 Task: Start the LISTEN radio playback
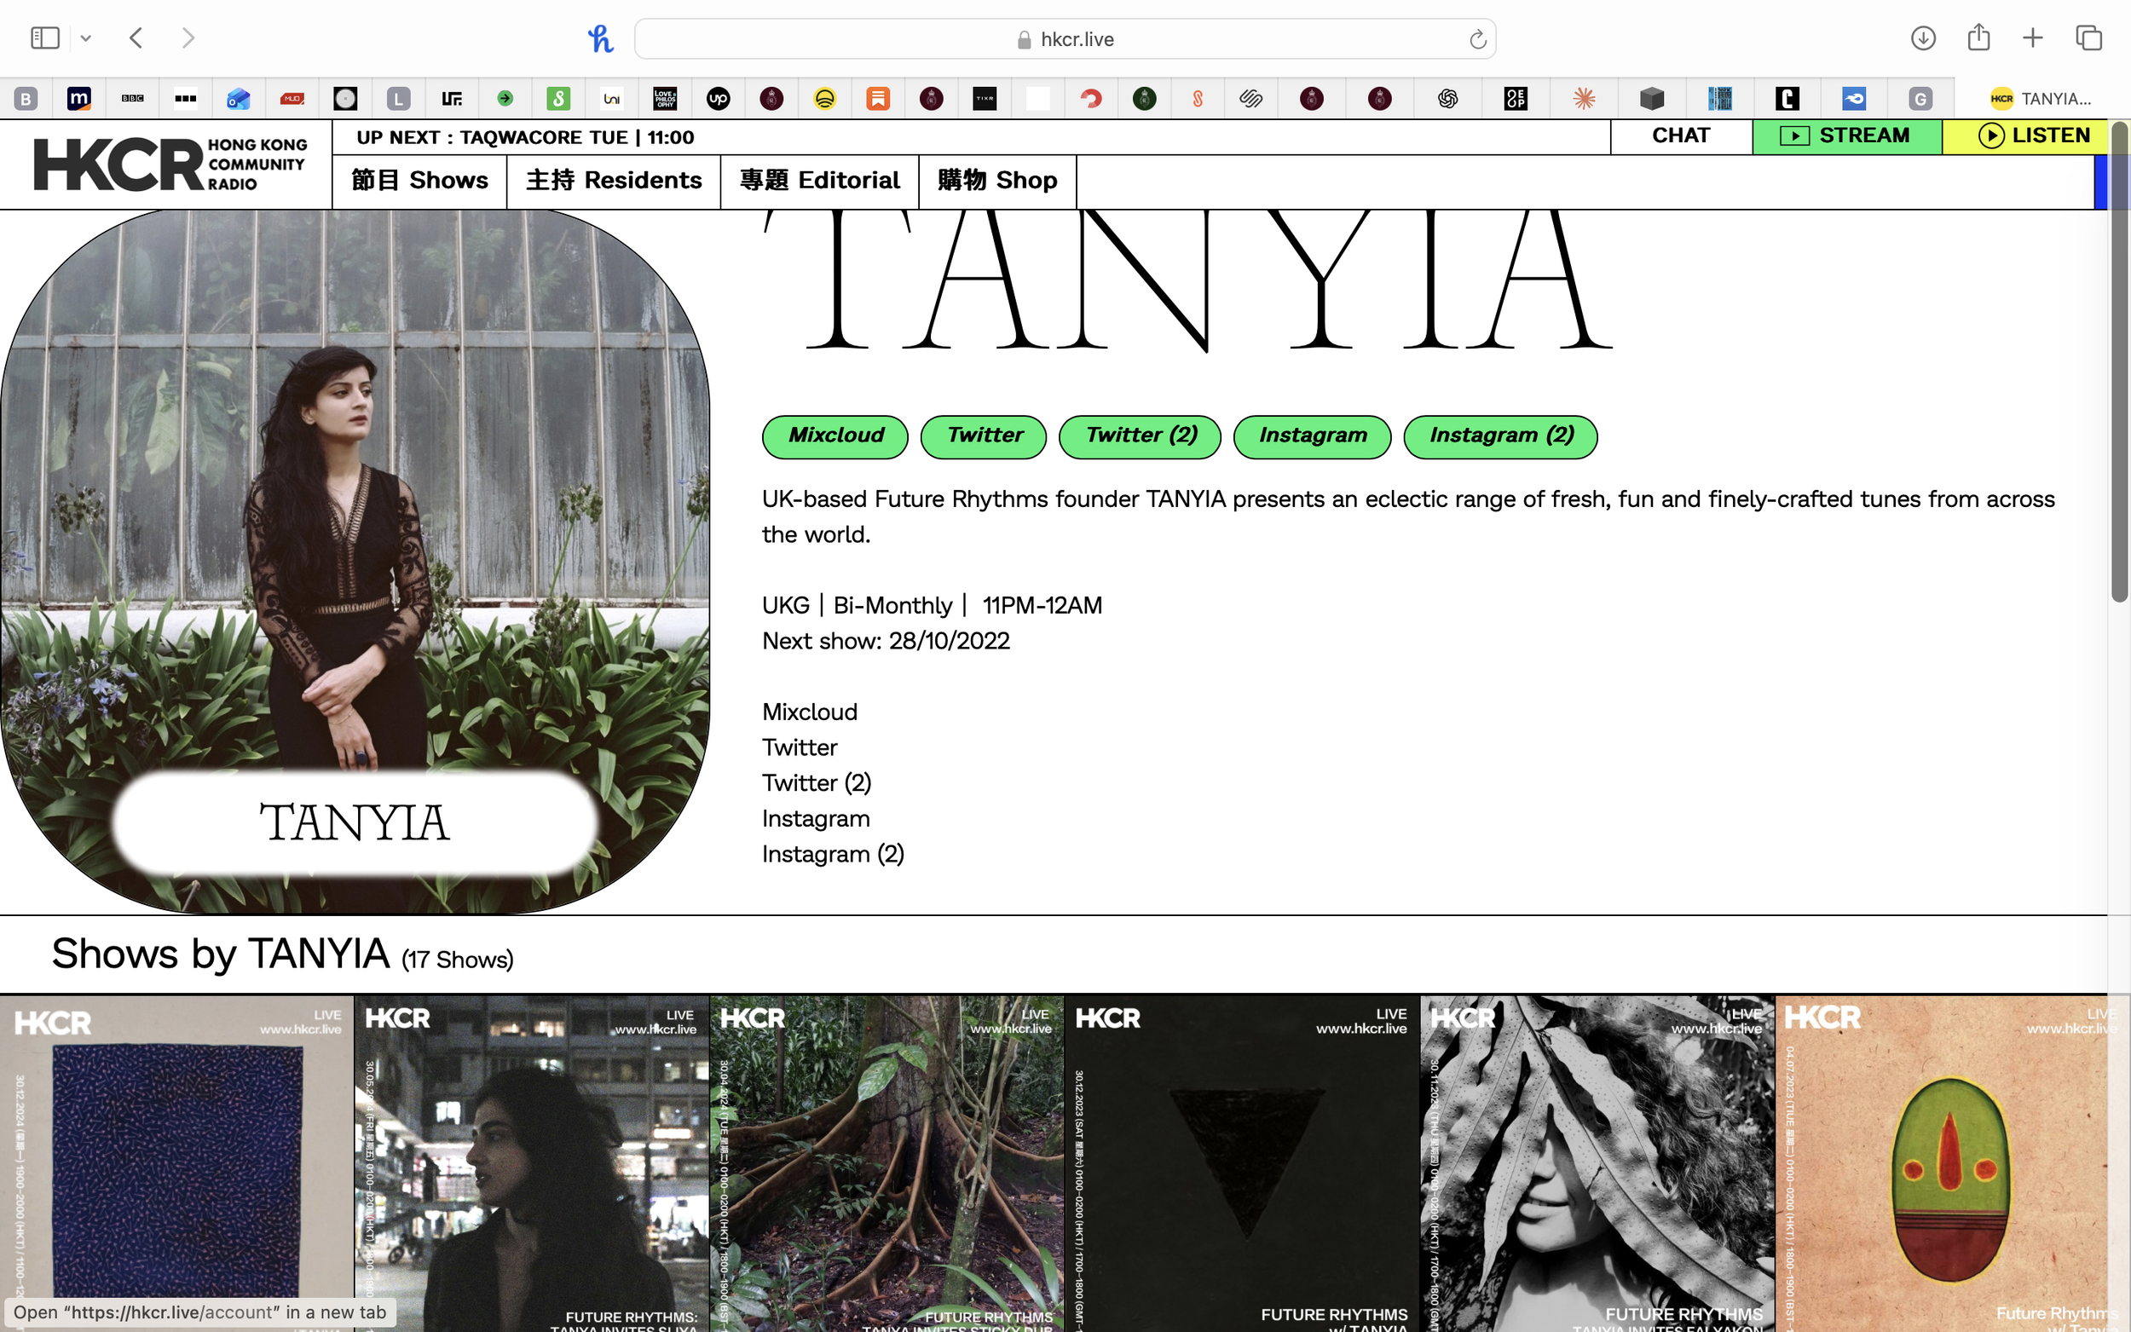(2034, 136)
